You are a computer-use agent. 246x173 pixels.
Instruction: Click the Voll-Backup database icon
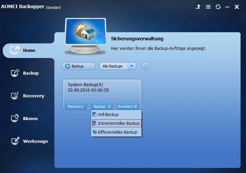94,114
